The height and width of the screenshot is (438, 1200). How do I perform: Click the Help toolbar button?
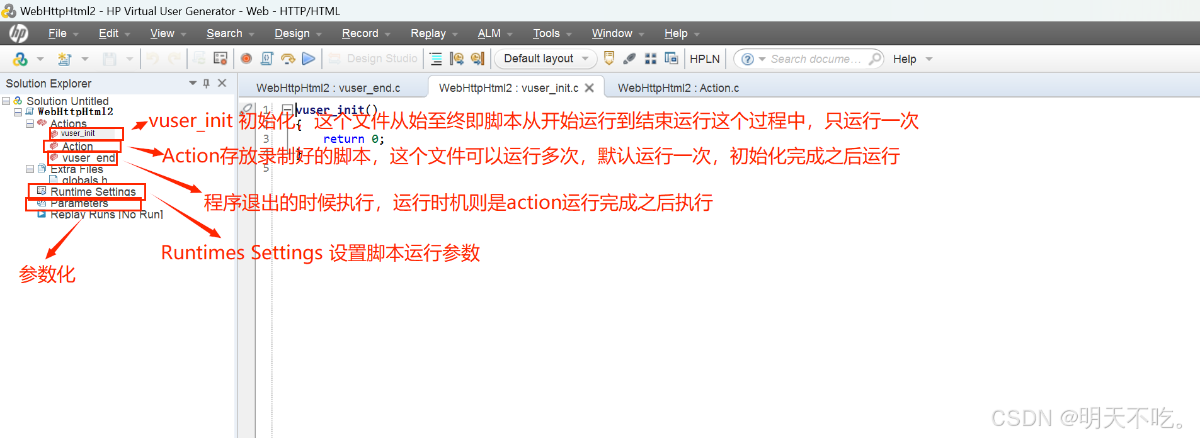coord(905,59)
